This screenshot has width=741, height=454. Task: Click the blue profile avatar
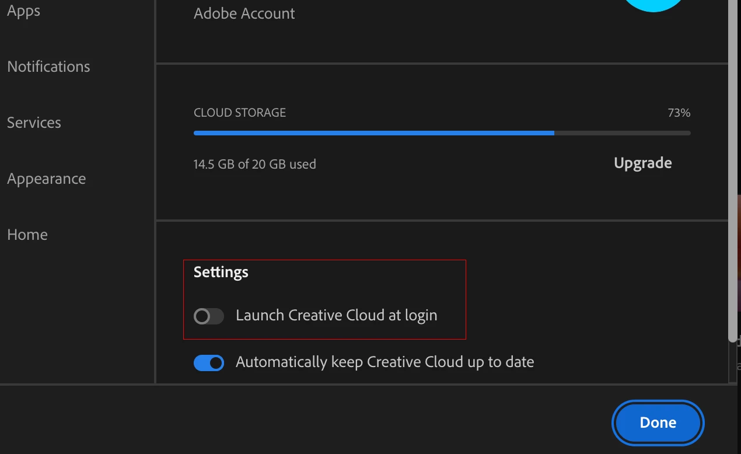tap(653, 5)
